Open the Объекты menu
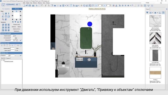Screen dimensions: 168x95 click(40, 3)
